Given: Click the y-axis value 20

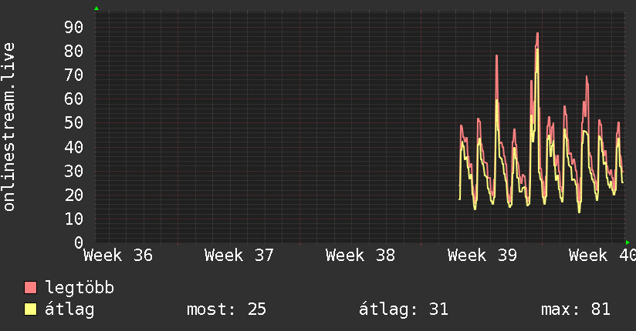Looking at the screenshot, I should pos(73,195).
